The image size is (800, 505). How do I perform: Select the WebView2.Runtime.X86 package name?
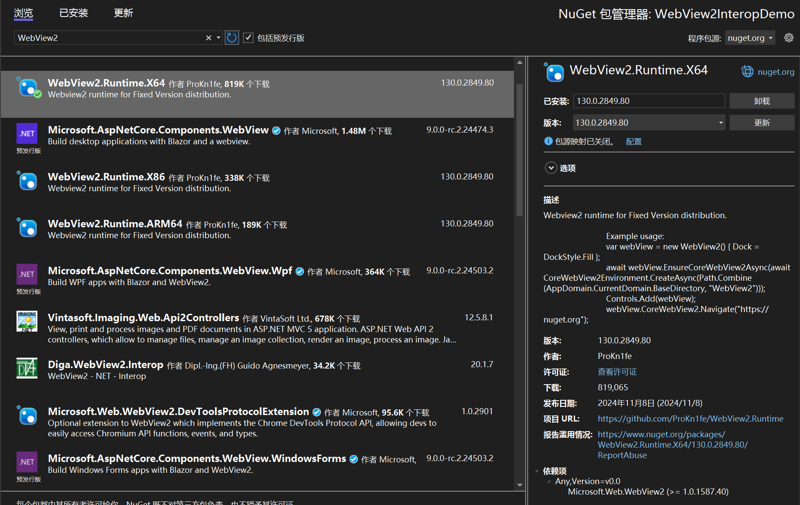pos(107,177)
